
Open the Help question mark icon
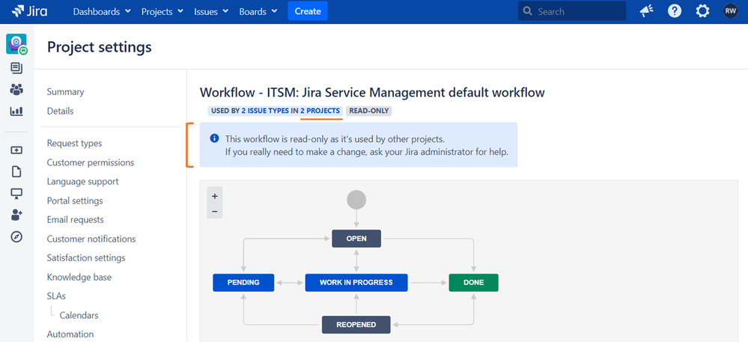675,11
